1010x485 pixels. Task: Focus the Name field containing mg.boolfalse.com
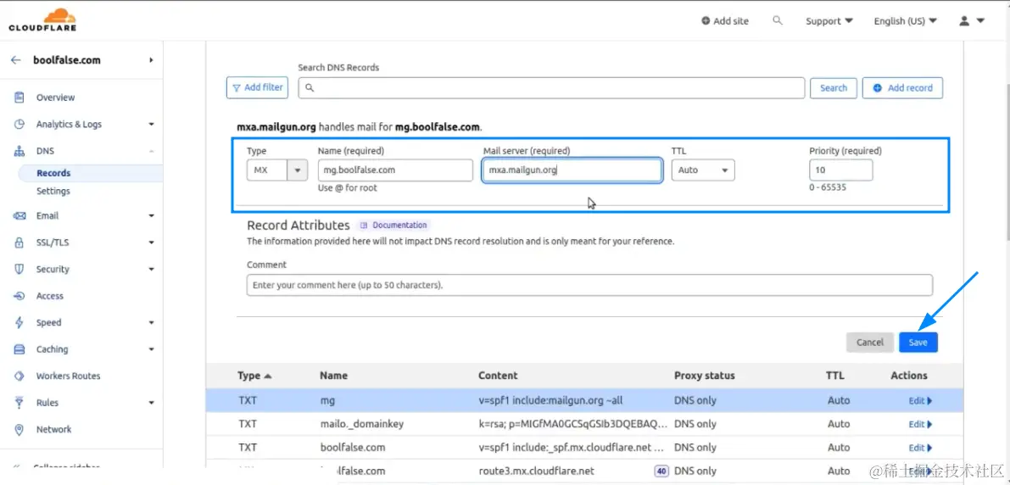395,170
